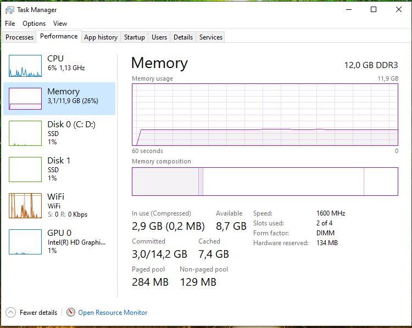Open the Options menu
This screenshot has height=328, width=412.
34,24
